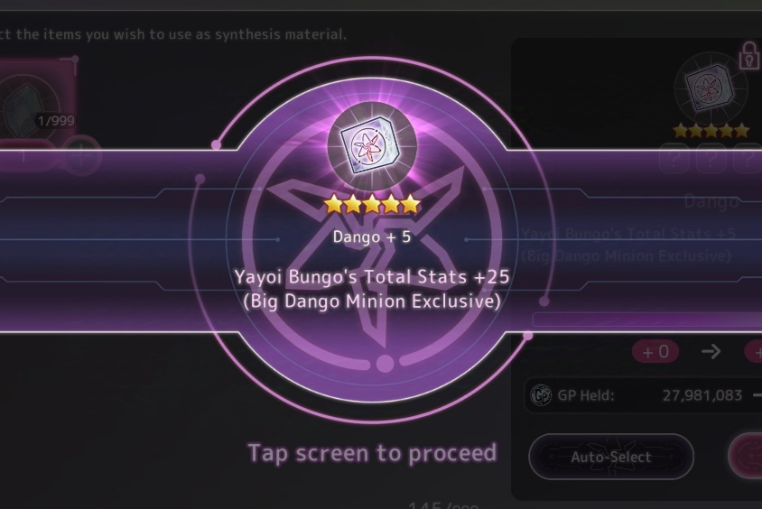Click the five-star rating in right panel

(711, 131)
